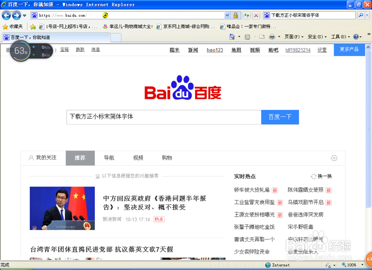
Task: Switch to the 我的关注 tab
Action: point(43,158)
